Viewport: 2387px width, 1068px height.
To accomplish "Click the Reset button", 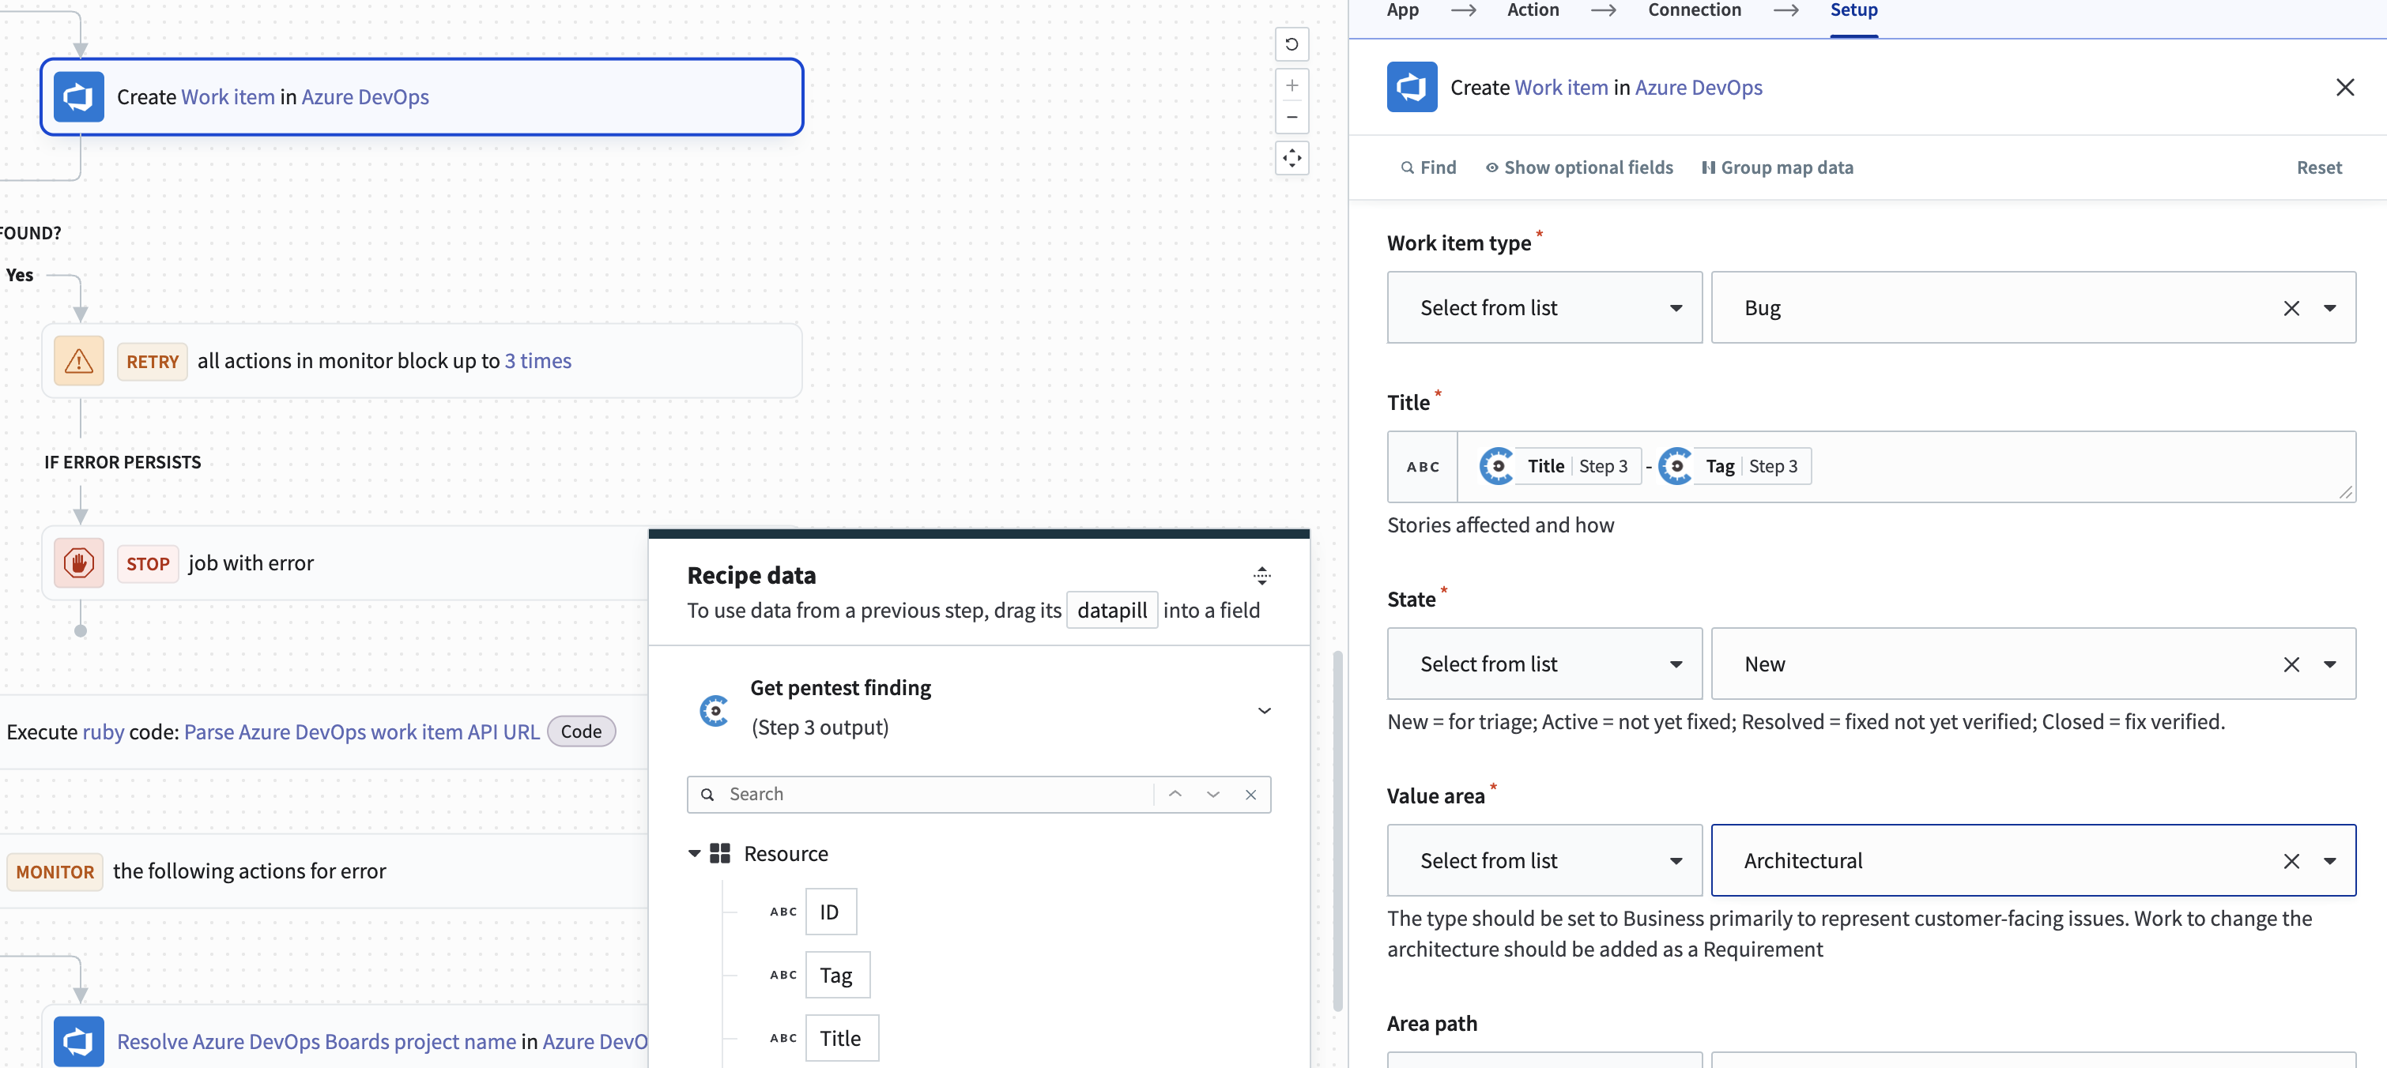I will point(2319,167).
